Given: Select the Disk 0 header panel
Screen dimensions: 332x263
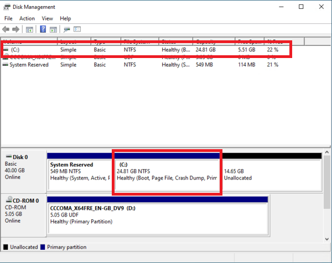Looking at the screenshot, I should click(23, 170).
